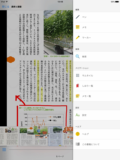
Task: Toggle the thumbnail grid icon at bottom left
Action: tap(4, 150)
